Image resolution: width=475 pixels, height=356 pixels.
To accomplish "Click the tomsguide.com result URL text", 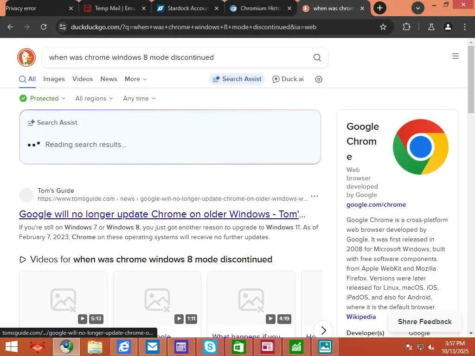I will [173, 199].
